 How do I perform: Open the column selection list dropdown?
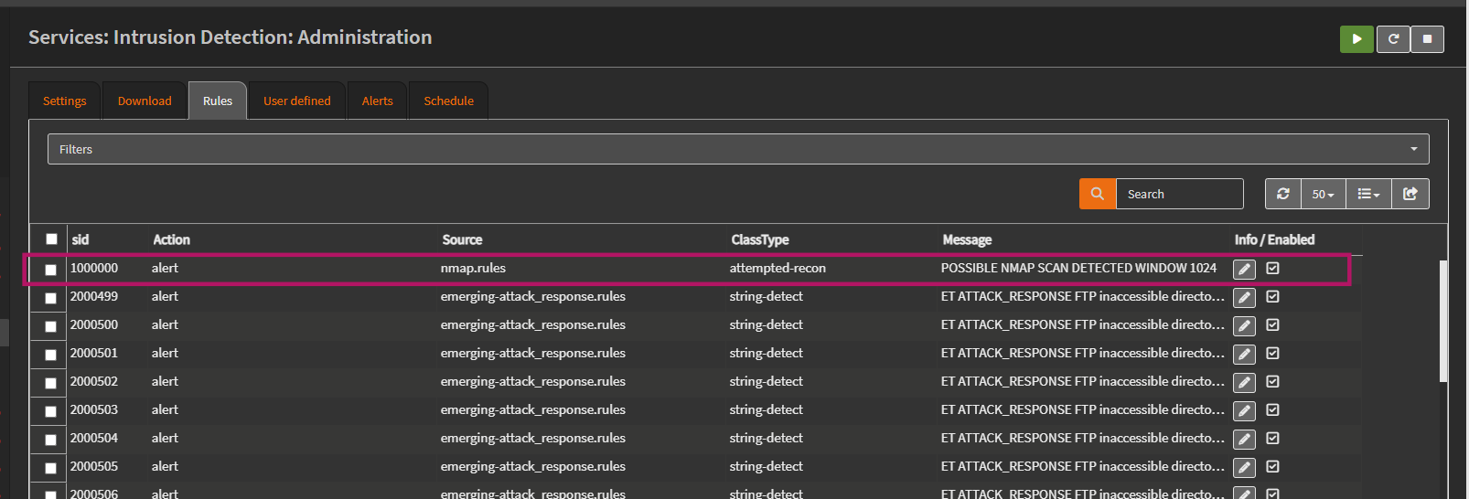(1368, 194)
